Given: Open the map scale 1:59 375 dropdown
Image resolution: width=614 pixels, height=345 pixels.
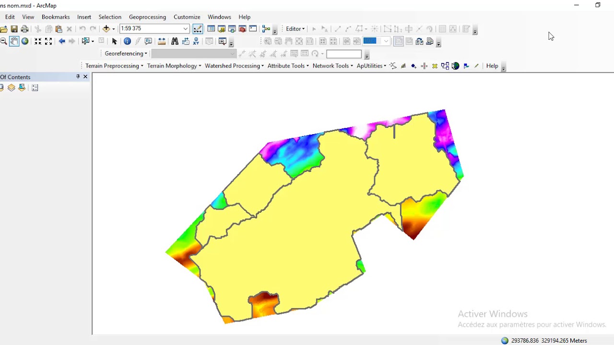Looking at the screenshot, I should pyautogui.click(x=185, y=29).
